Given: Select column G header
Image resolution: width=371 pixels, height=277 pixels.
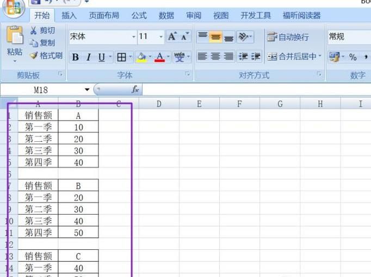Looking at the screenshot, I should 280,104.
